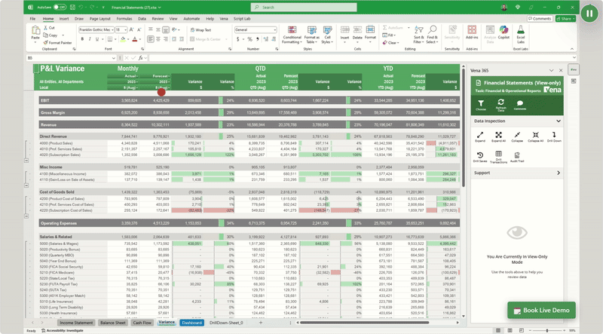This screenshot has width=603, height=334.
Task: Click the Drill Down icon
Action: click(x=554, y=136)
